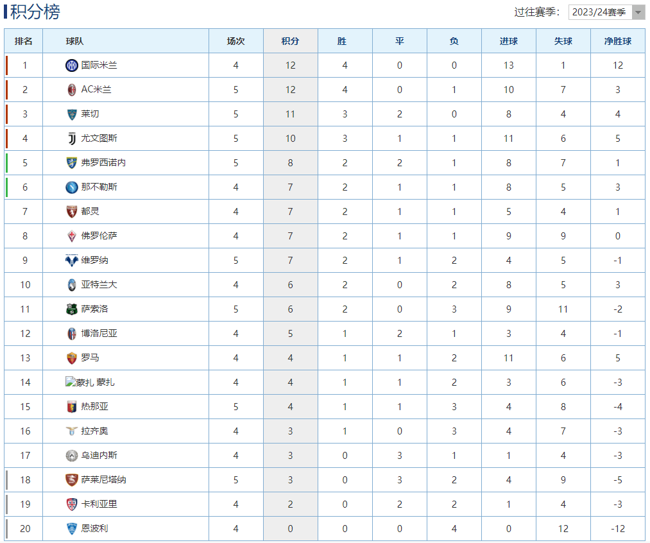
Task: Click the Napoli (那不勒斯) crest icon
Action: coord(72,187)
